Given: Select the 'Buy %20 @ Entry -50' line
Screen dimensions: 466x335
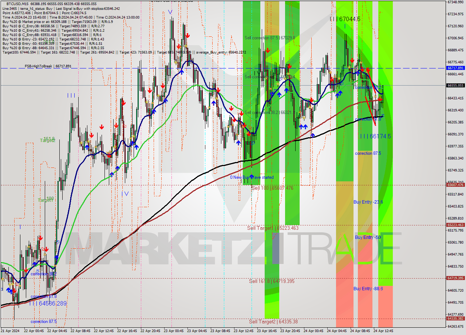Looking at the screenshot, I should [53, 44].
